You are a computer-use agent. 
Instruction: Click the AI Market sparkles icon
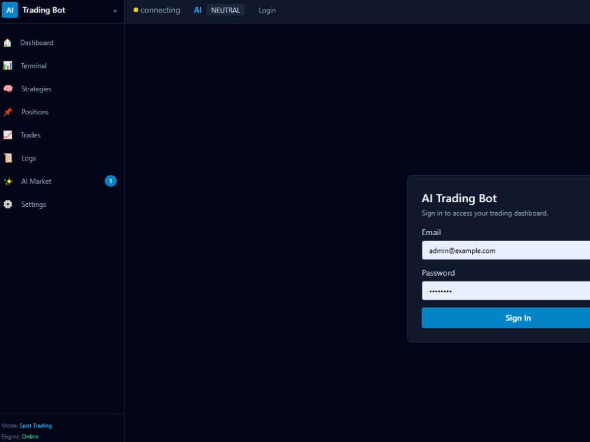click(x=8, y=182)
